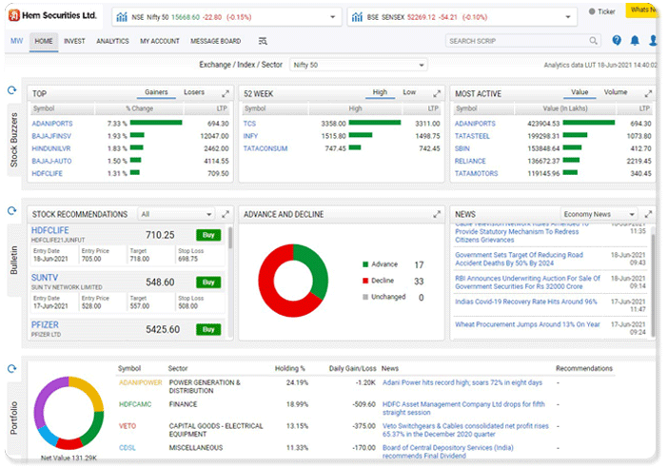668x468 pixels.
Task: Click Buy button for SUNTV
Action: pyautogui.click(x=208, y=283)
